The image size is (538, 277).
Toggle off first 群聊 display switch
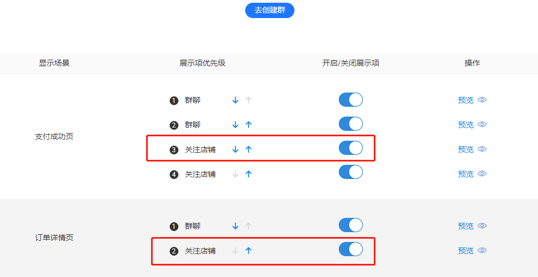tap(351, 100)
